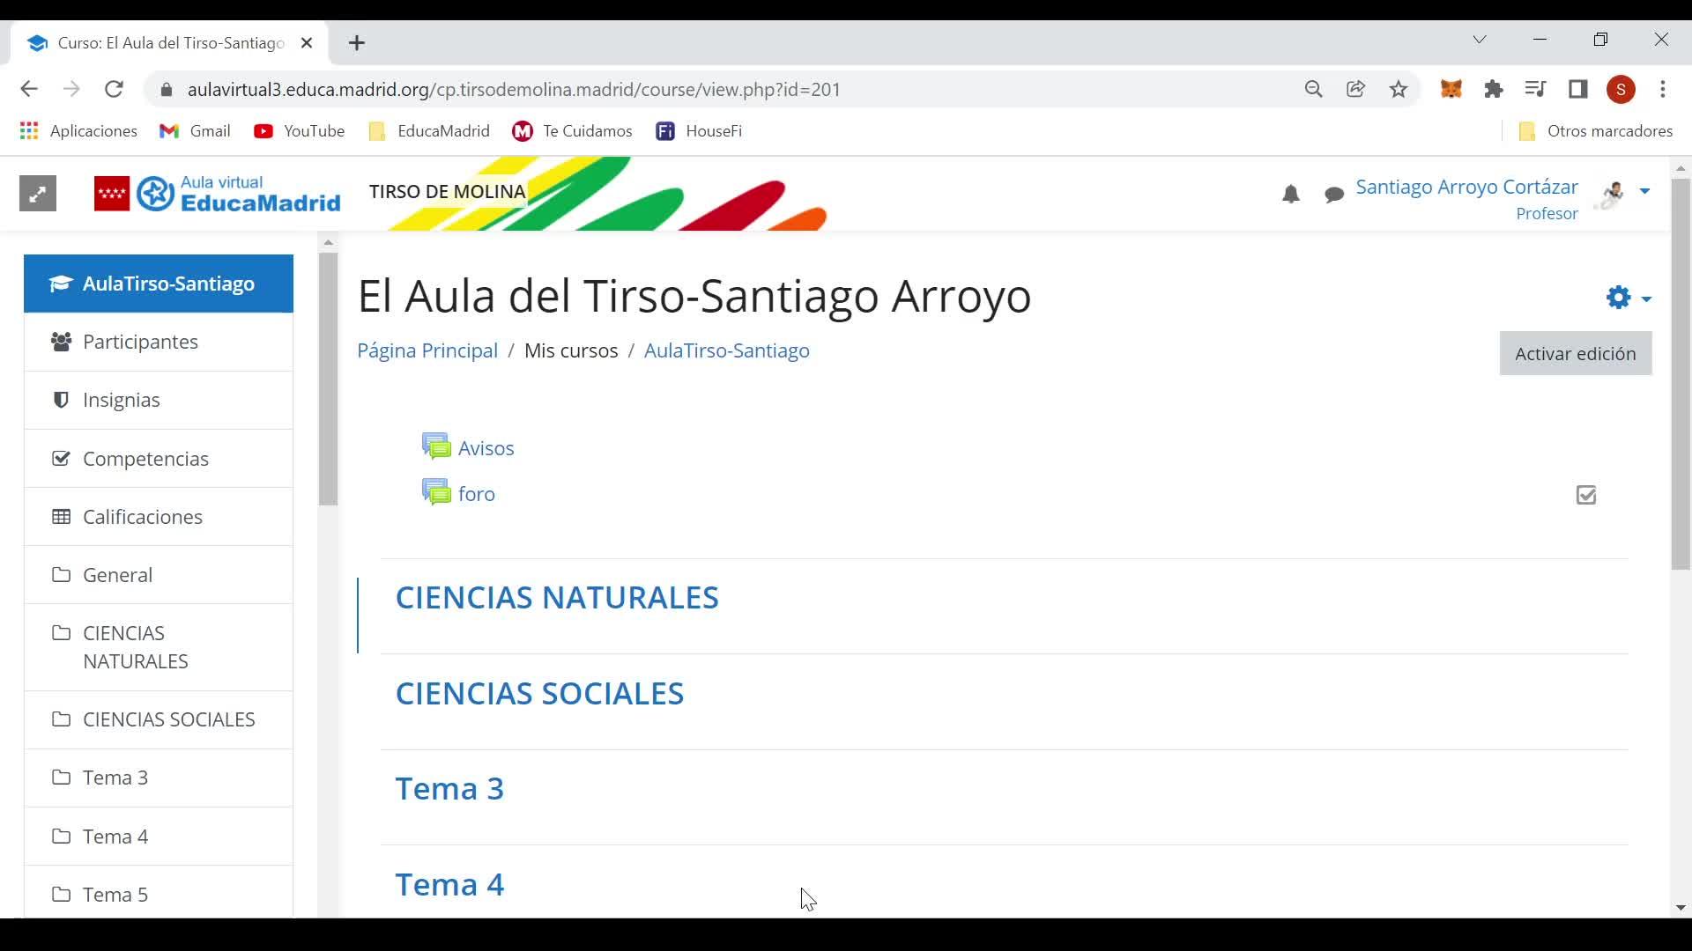Click the sidebar vertical scrollbar thumb

[328, 379]
